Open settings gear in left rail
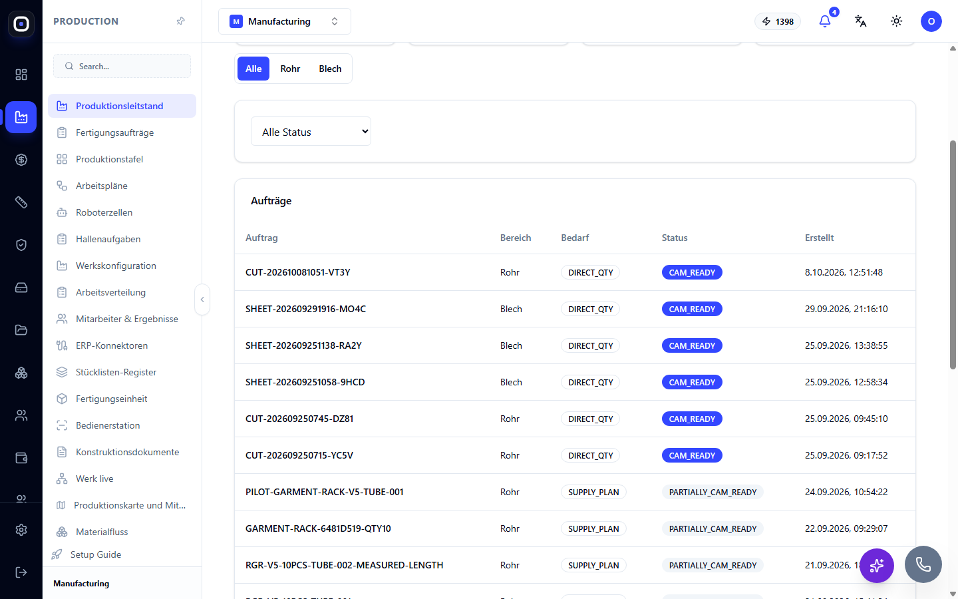 click(x=21, y=530)
